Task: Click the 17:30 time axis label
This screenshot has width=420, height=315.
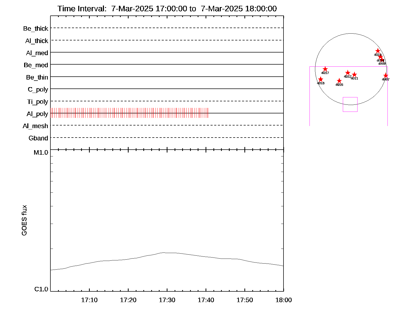Action: [167, 300]
